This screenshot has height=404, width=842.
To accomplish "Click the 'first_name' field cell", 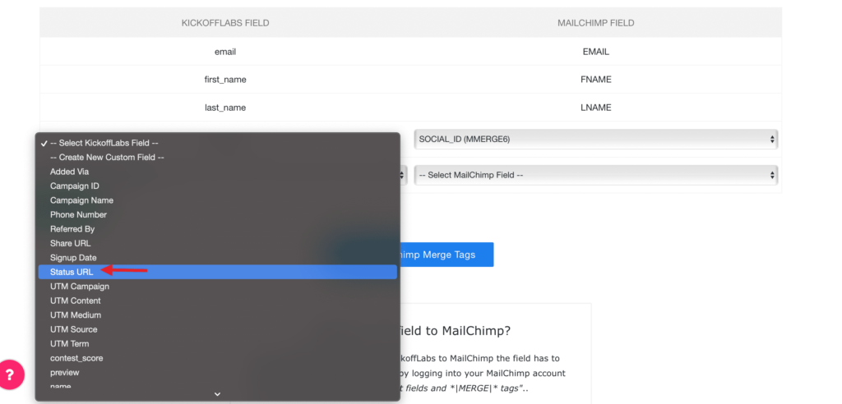I will coord(225,80).
